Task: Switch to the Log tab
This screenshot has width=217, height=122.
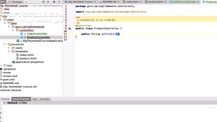Action: click(35, 99)
